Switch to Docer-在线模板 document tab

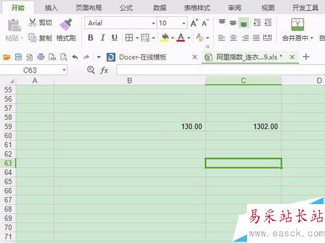coord(143,57)
